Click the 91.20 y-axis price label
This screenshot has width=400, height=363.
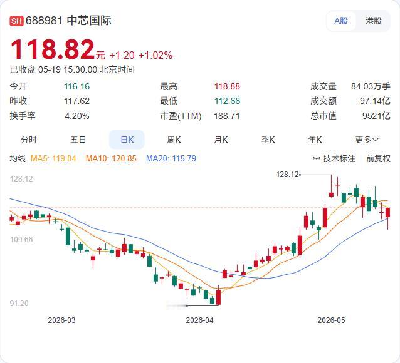coord(19,304)
